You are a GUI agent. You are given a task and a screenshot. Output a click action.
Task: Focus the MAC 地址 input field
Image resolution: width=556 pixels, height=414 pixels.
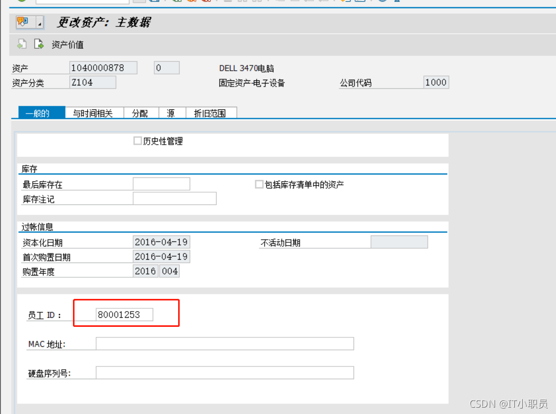[225, 344]
